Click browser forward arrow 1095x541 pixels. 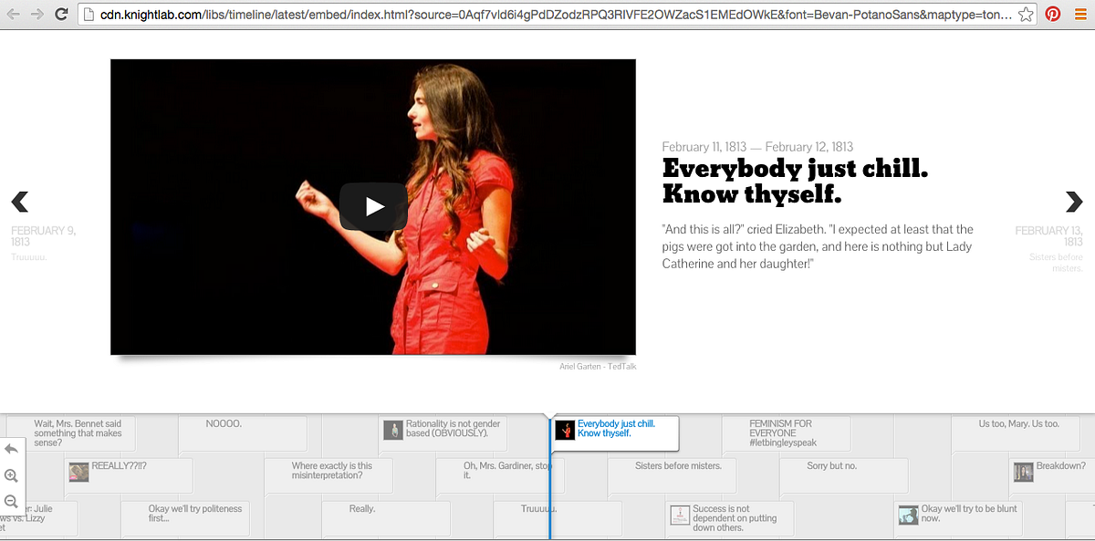[x=36, y=14]
